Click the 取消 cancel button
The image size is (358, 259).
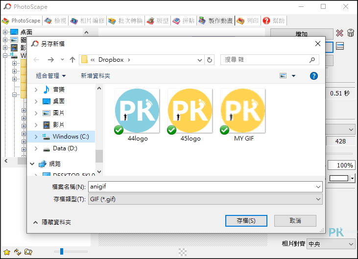point(295,221)
